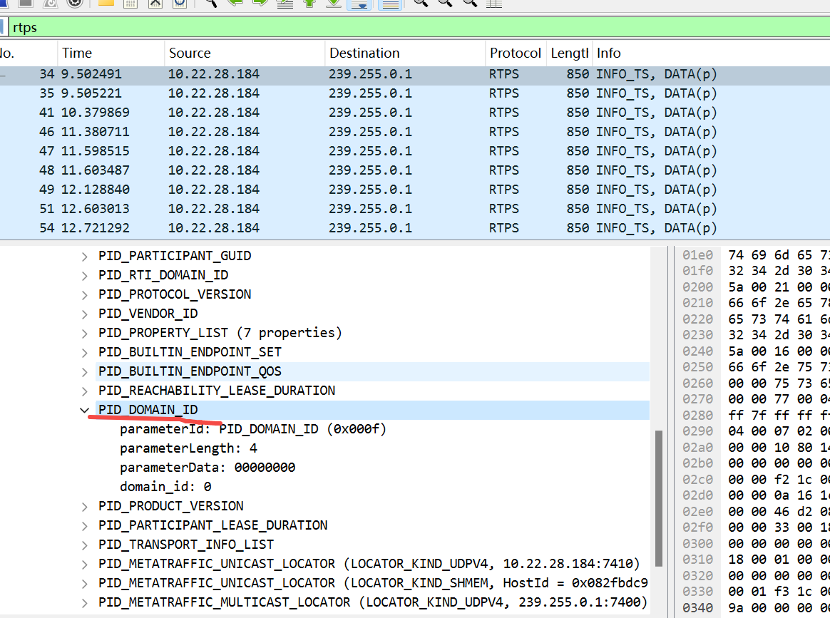Click the resize columns icon

[493, 3]
